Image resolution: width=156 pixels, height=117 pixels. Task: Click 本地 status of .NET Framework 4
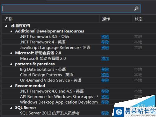click(x=138, y=42)
